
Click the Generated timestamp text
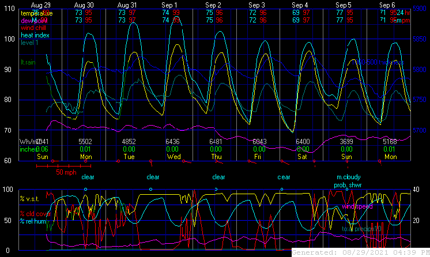(x=360, y=252)
